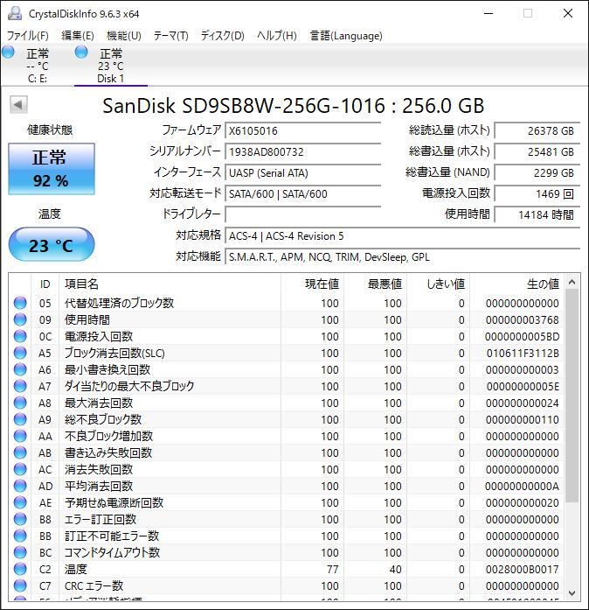Click the previous disk arrow button
The height and width of the screenshot is (610, 589).
click(x=18, y=104)
